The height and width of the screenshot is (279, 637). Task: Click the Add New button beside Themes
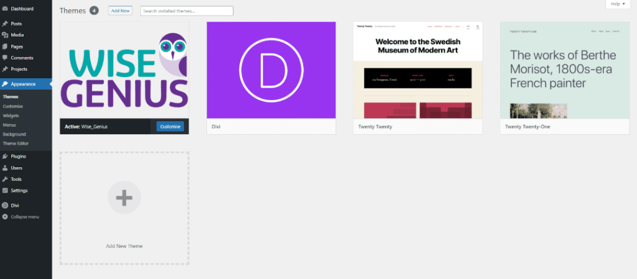tap(120, 11)
